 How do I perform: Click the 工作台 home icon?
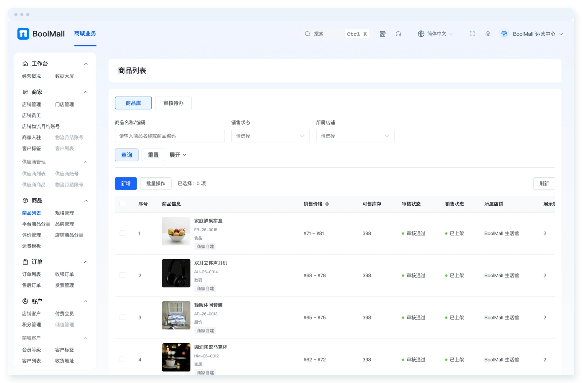tap(25, 64)
